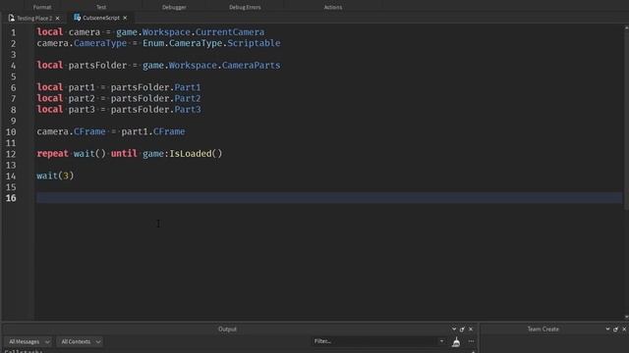Clear the Output with the broom icon
Viewport: 629px width, 353px height.
[x=456, y=342]
